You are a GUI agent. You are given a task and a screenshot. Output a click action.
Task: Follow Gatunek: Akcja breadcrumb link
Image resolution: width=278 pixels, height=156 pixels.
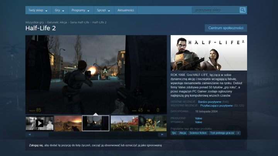coord(57,22)
